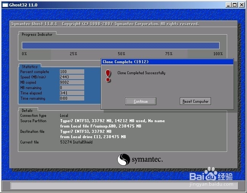Viewport: 247px width, 193px height.
Task: Click the 'Time remaining' label
Action: click(33, 99)
